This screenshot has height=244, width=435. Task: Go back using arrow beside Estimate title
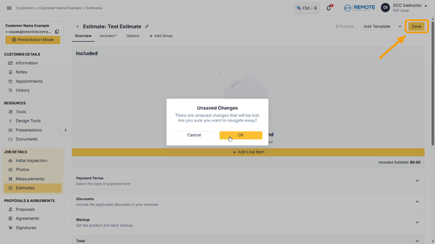pos(77,27)
